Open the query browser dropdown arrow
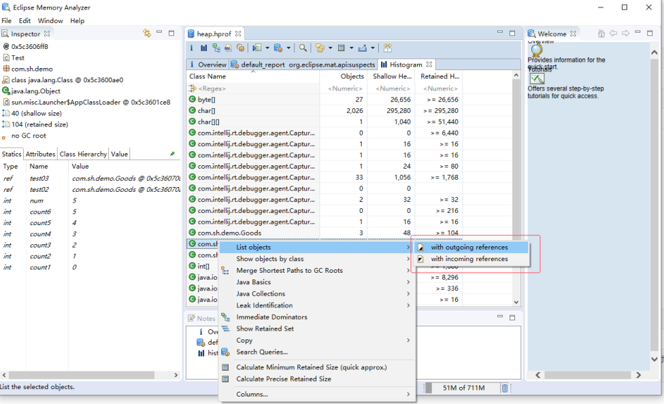 [x=288, y=48]
